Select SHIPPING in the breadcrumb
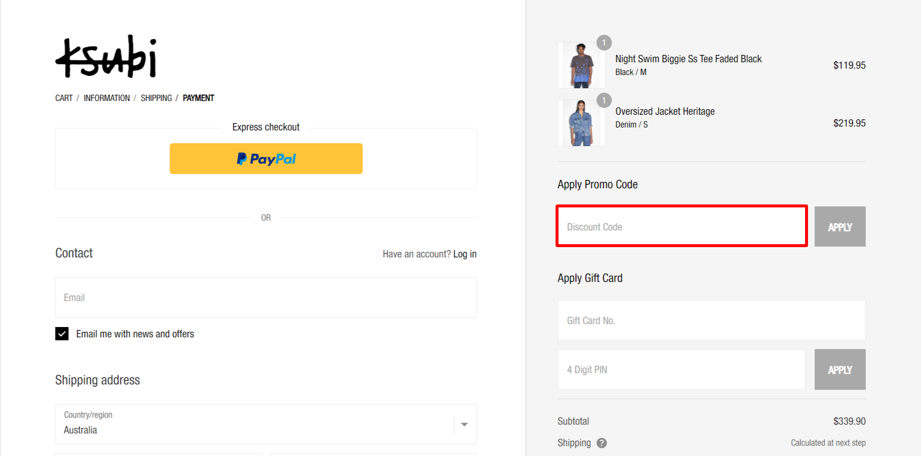Screen dimensions: 921x456 coord(156,98)
